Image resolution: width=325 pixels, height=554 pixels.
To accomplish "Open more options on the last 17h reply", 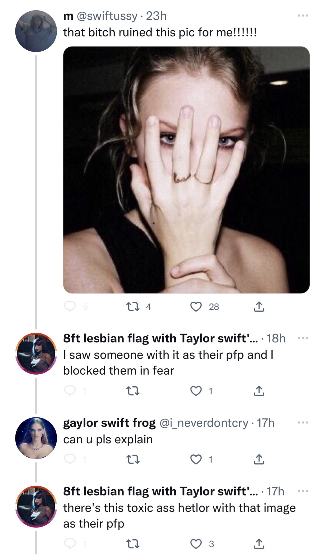I will tap(303, 491).
